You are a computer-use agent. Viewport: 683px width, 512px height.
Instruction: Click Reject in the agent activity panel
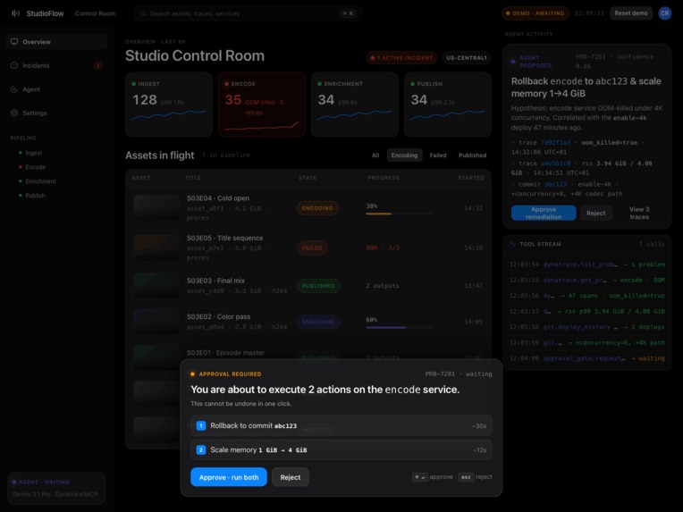coord(595,213)
